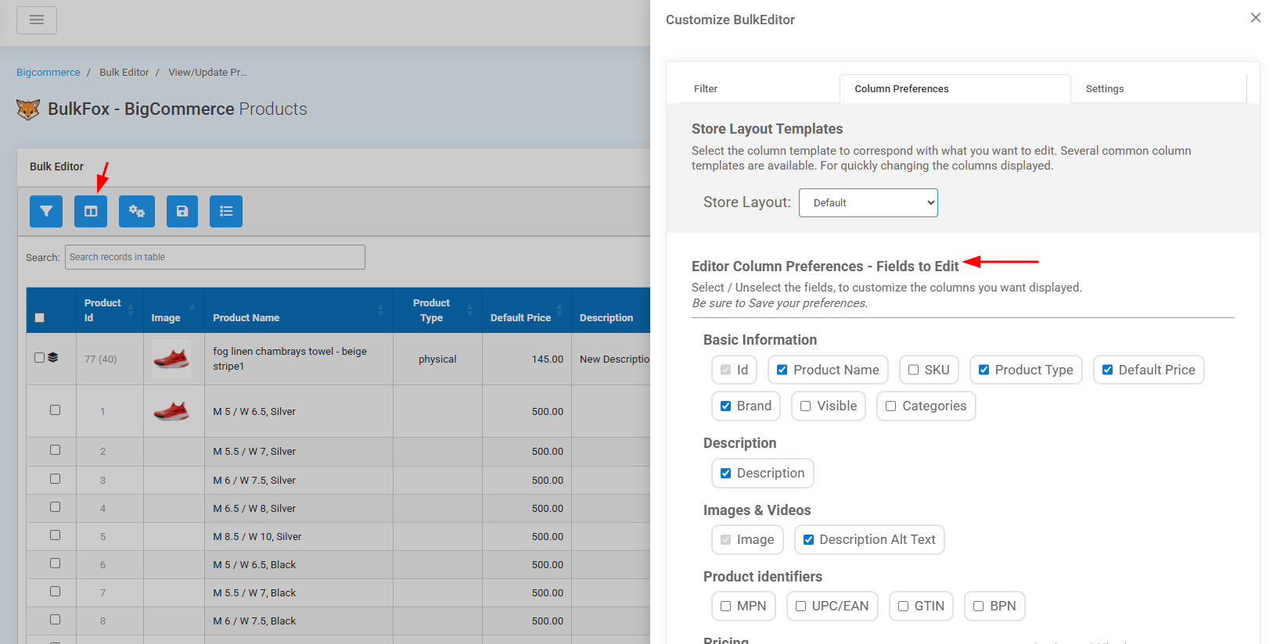This screenshot has width=1273, height=644.
Task: Enable the UPC/EAN field checkbox
Action: tap(800, 606)
